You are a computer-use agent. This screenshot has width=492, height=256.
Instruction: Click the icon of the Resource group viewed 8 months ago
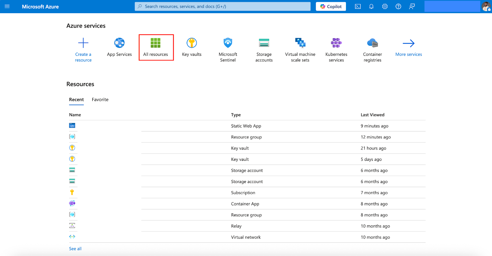point(72,215)
